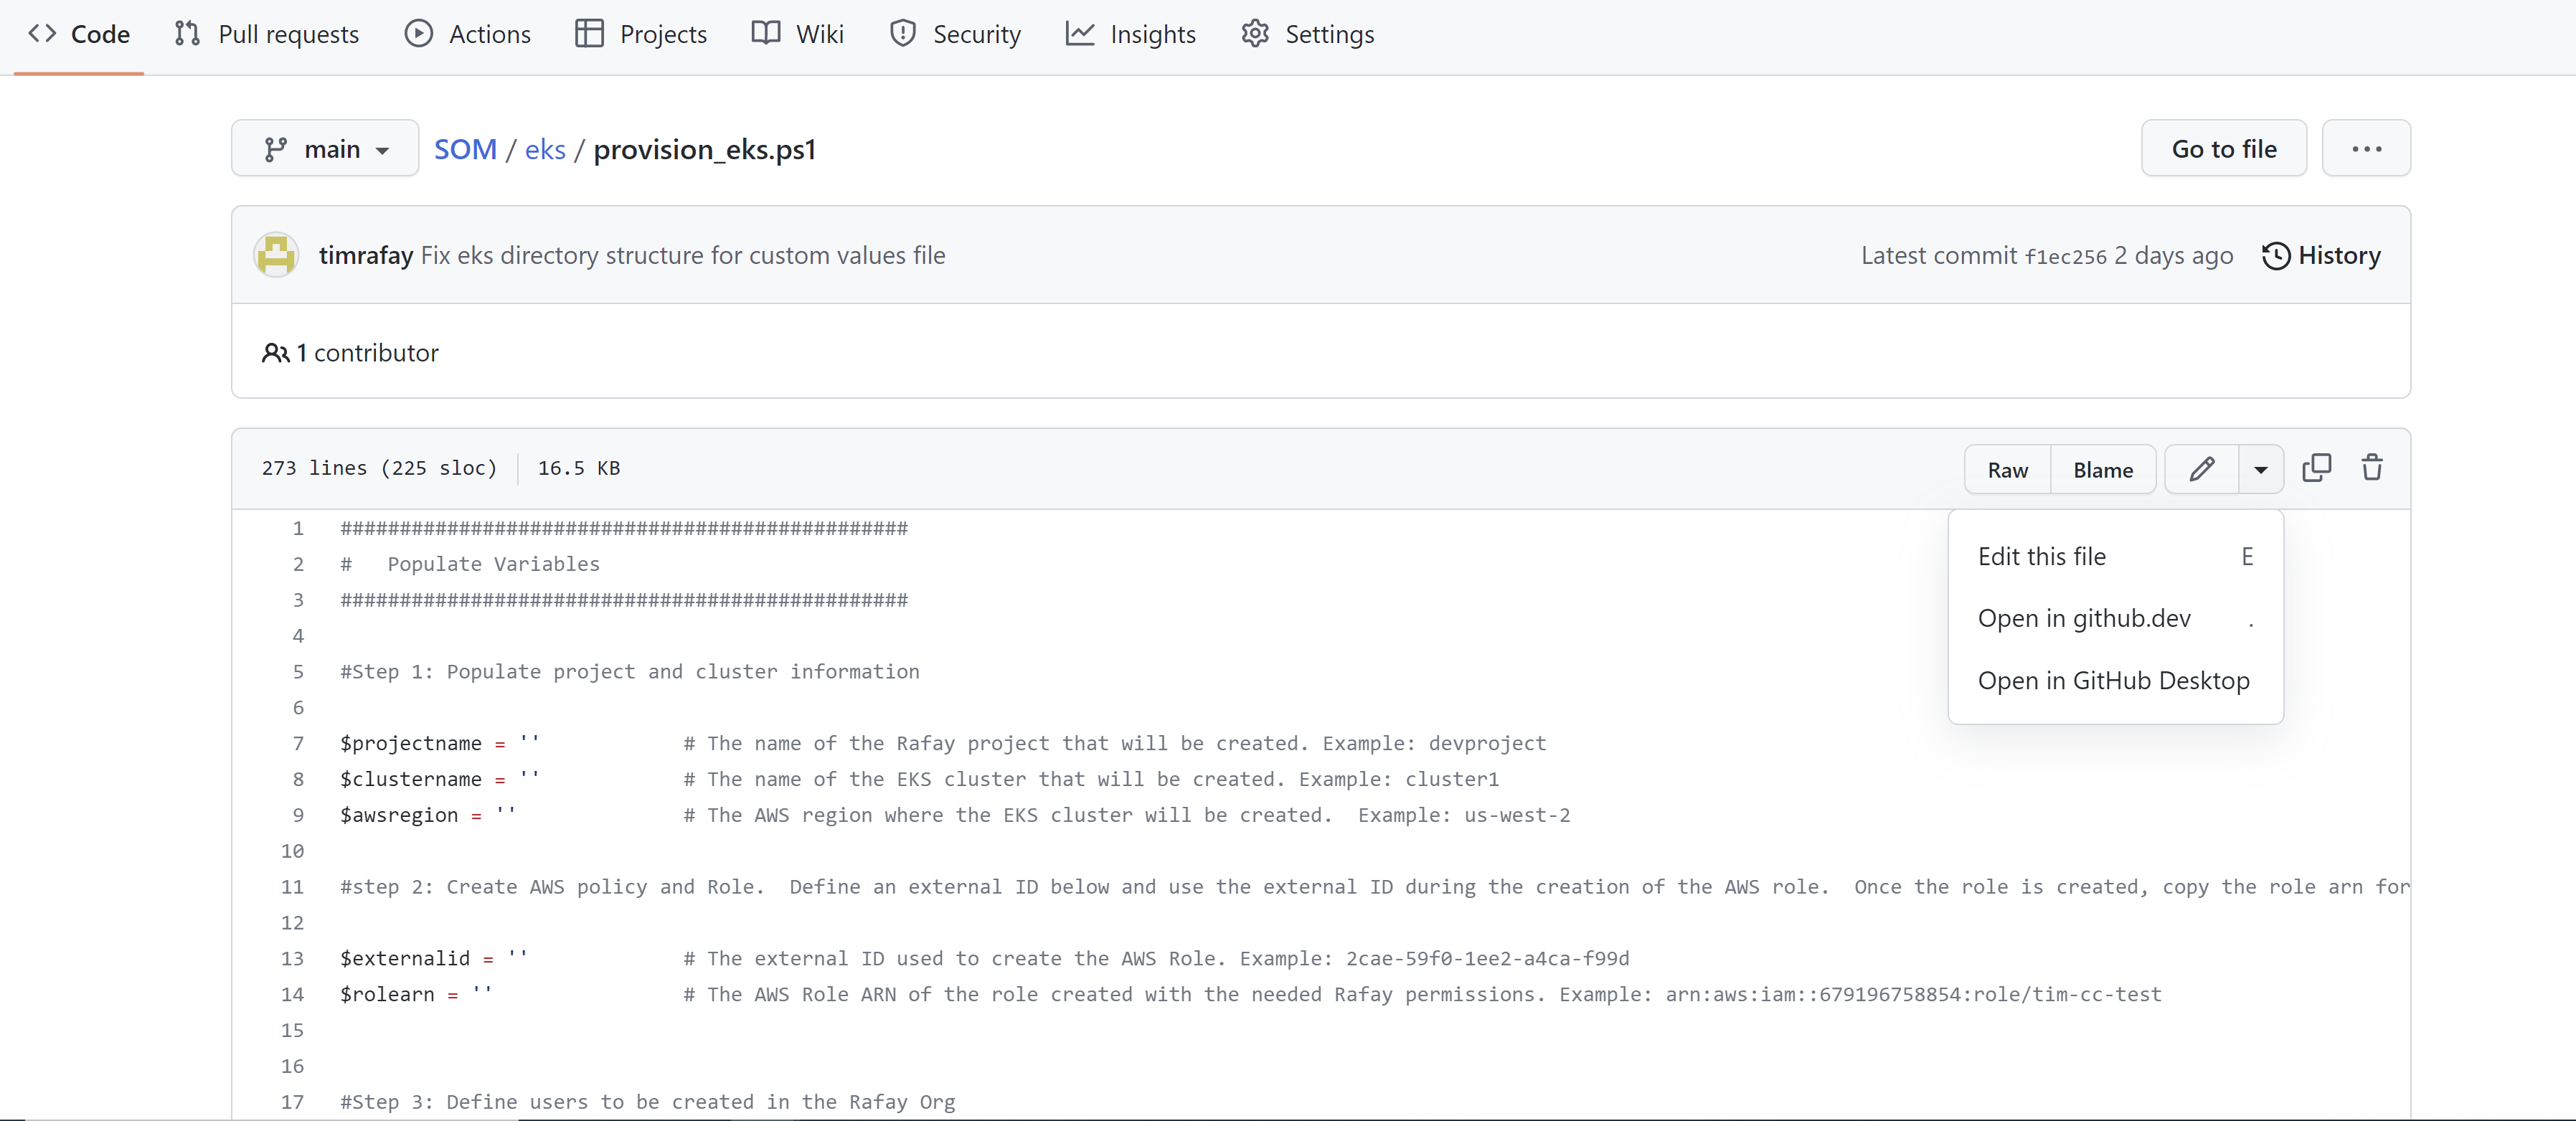The image size is (2576, 1121).
Task: Open commit message Fix eks directory structure
Action: (x=683, y=255)
